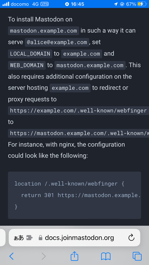Show all open tabs icon
The image size is (149, 265).
click(137, 256)
